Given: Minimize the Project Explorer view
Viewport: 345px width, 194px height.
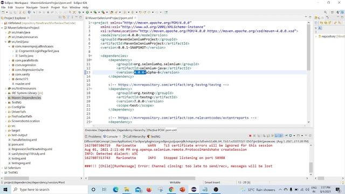Looking at the screenshot, I should [77, 17].
